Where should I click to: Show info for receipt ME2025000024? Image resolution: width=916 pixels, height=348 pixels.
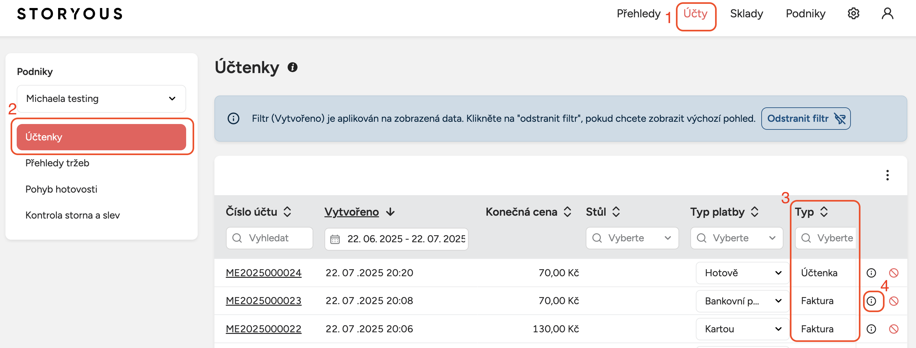point(871,273)
